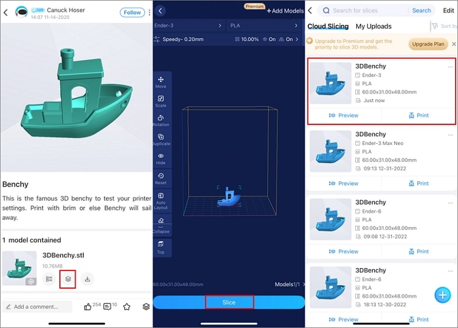Image resolution: width=458 pixels, height=328 pixels.
Task: Tap the slice layers icon under 3DBenchy.stl
Action: coord(68,279)
